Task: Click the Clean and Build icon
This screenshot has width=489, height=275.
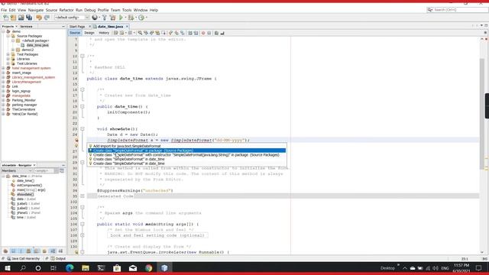Action: pos(112,18)
